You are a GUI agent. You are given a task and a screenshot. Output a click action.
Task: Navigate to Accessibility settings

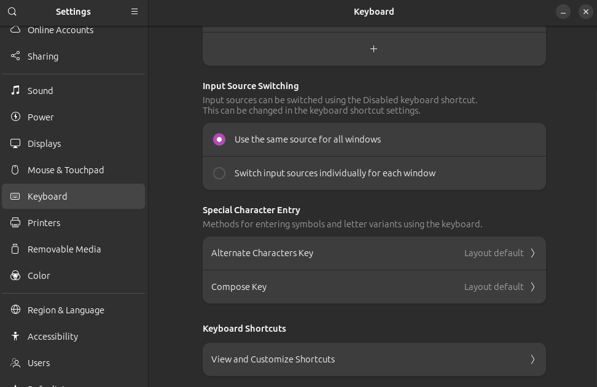74,337
